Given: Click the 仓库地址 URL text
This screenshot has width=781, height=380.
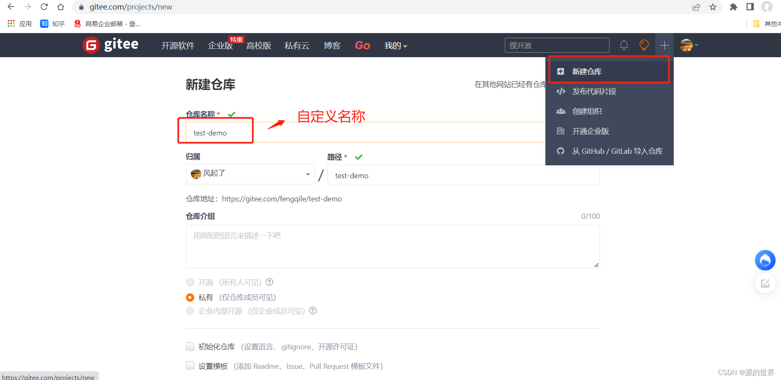Looking at the screenshot, I should tap(282, 199).
